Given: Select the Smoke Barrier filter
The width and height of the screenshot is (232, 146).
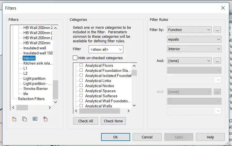Looking at the screenshot, I should [36, 89].
